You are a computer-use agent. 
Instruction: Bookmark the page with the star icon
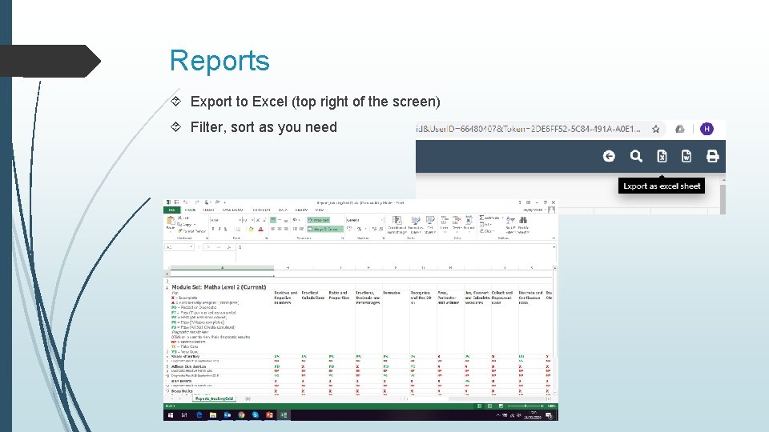pyautogui.click(x=656, y=130)
